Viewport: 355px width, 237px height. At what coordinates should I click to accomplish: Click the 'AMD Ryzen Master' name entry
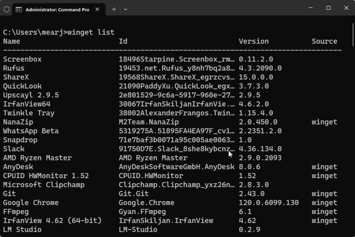pos(37,158)
